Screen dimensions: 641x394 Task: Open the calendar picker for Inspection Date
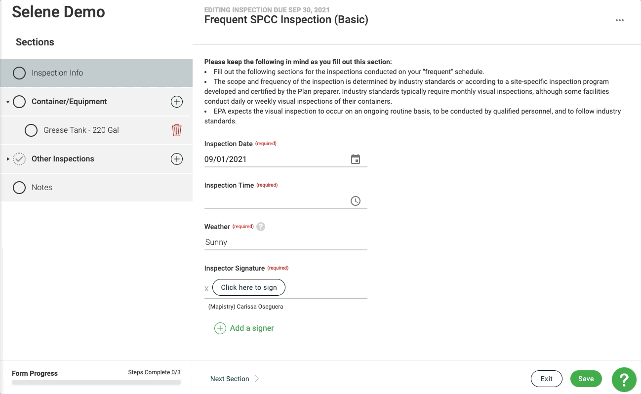tap(356, 159)
